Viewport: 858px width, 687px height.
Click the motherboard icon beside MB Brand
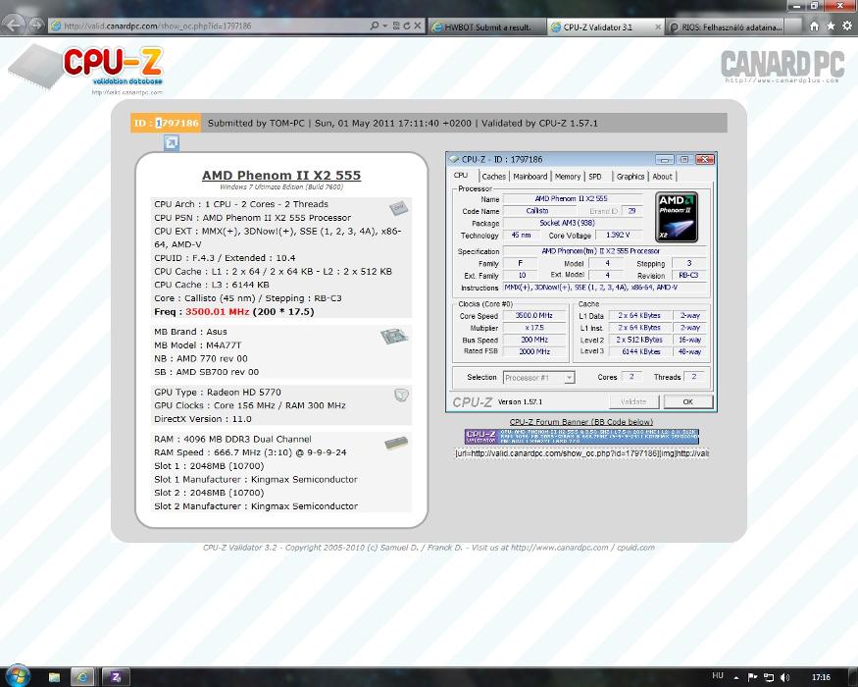394,336
